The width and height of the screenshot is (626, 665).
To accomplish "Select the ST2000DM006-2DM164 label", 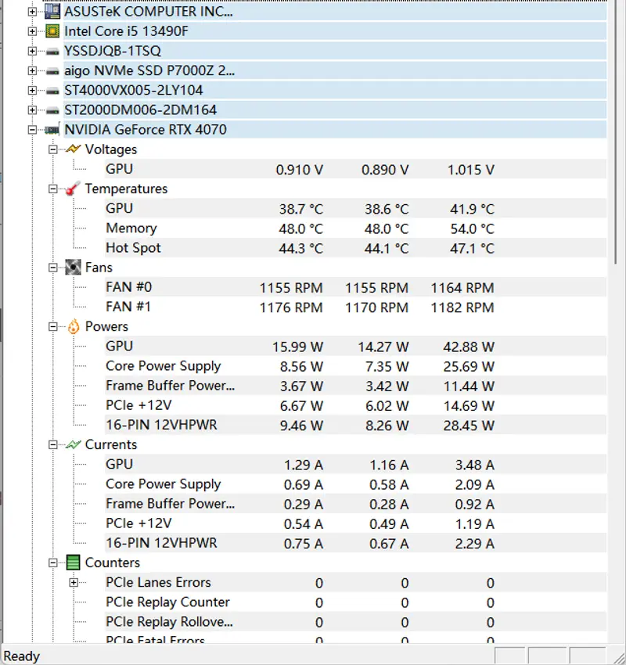I will coord(140,110).
